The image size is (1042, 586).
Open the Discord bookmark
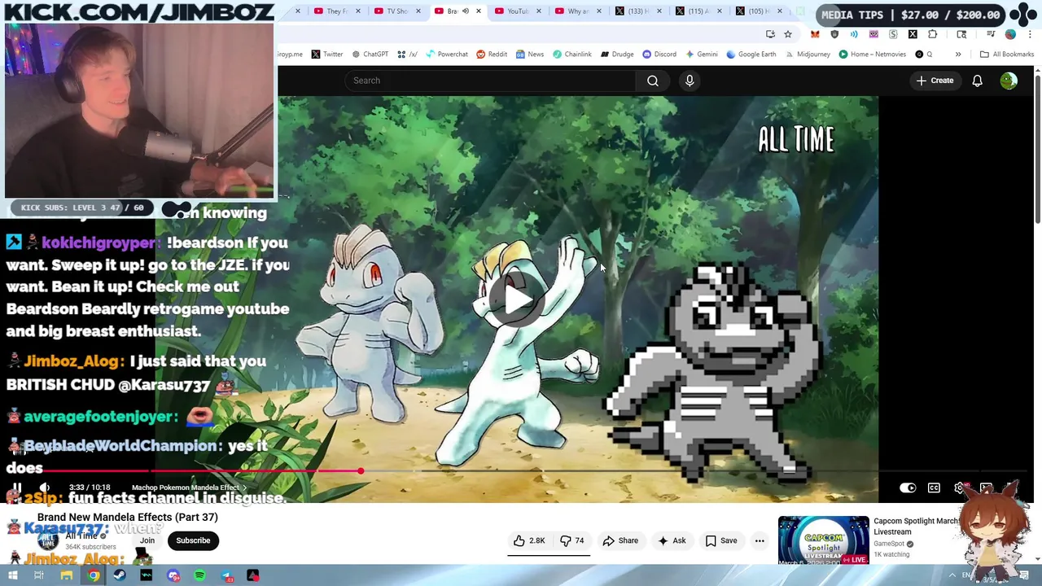coord(659,55)
